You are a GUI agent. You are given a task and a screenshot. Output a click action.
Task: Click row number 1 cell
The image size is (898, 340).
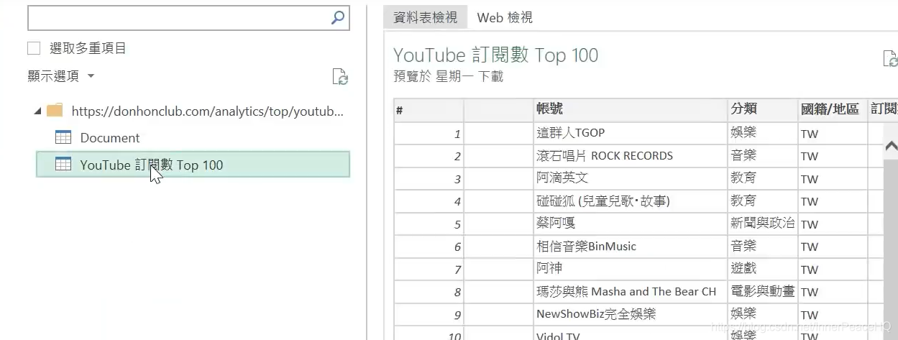click(429, 133)
